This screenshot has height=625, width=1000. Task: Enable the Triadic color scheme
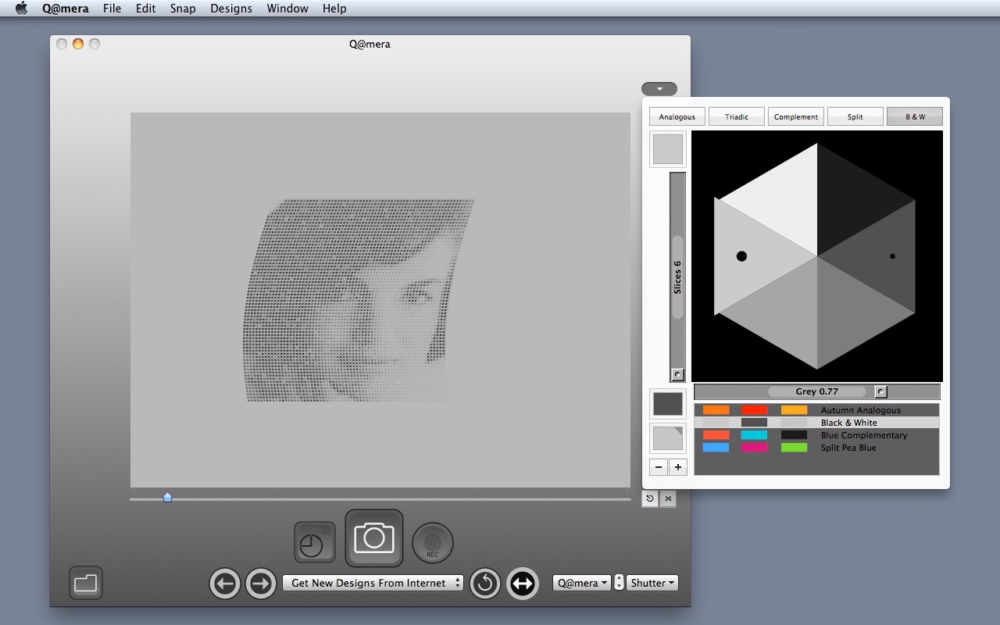point(736,117)
